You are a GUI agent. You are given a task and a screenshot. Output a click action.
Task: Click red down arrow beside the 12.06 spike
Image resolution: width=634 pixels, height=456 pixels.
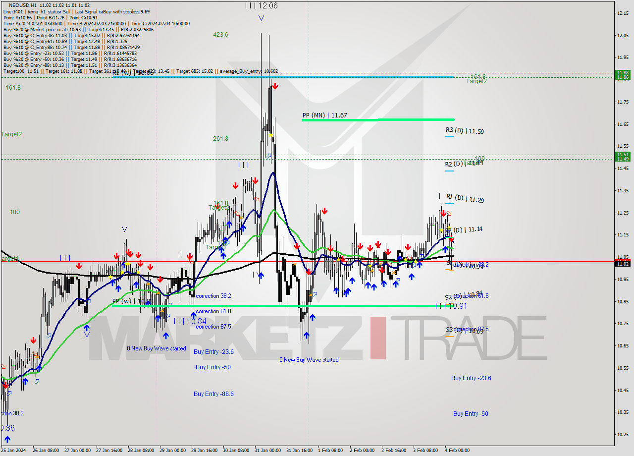point(275,87)
